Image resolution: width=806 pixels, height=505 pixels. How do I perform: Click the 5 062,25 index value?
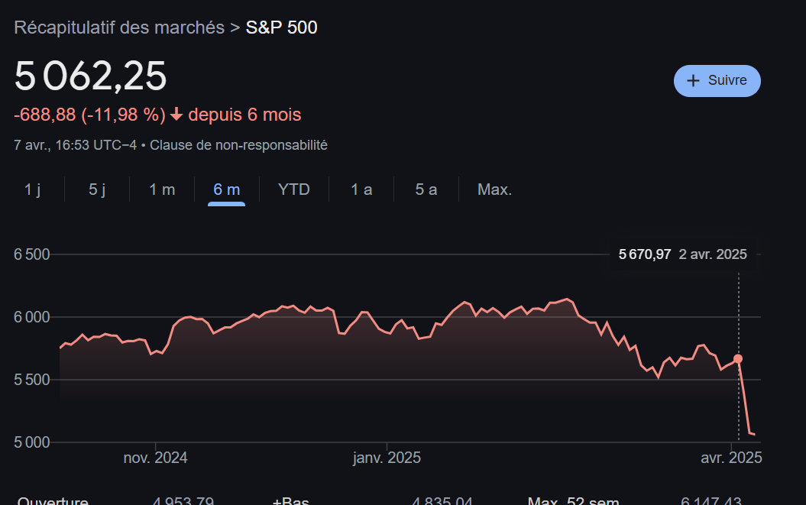(90, 76)
